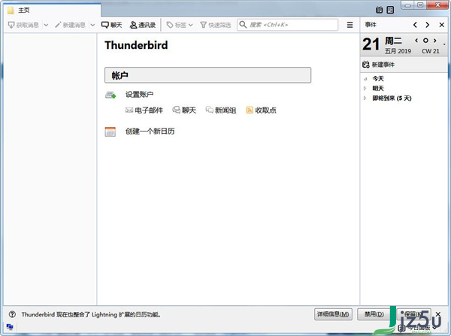Open the dropdown arrow beside 获取消息
The width and height of the screenshot is (451, 336).
(46, 25)
